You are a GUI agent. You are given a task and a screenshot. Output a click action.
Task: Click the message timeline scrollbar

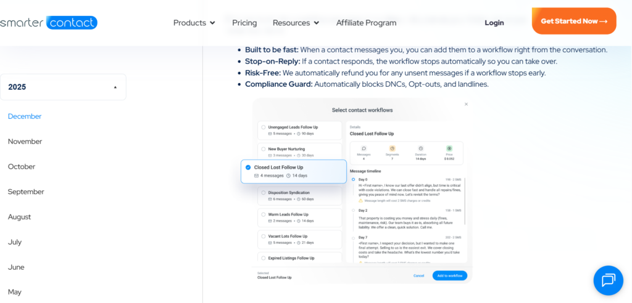465,201
